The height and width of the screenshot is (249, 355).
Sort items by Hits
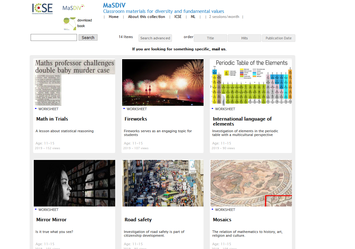(244, 38)
